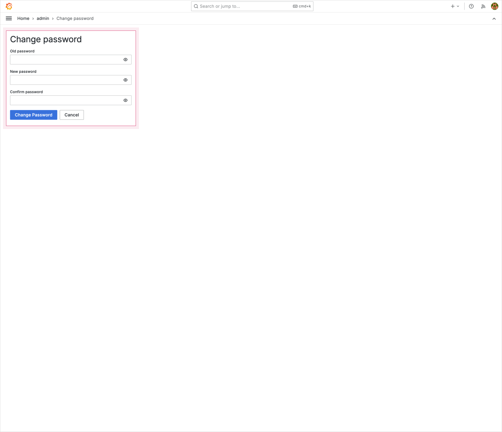Open the help question mark icon
502x432 pixels.
click(x=471, y=6)
